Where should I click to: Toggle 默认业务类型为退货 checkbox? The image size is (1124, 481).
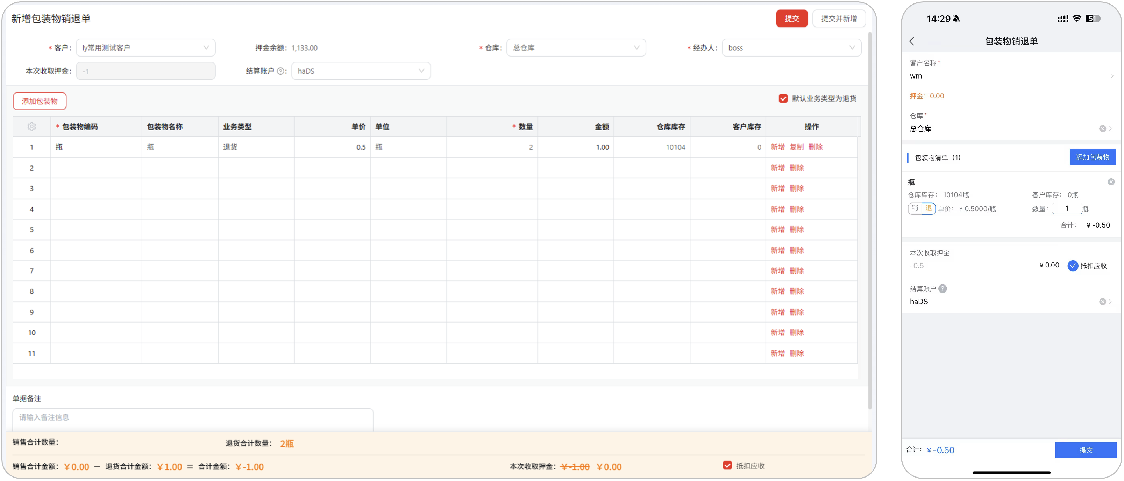pyautogui.click(x=783, y=98)
